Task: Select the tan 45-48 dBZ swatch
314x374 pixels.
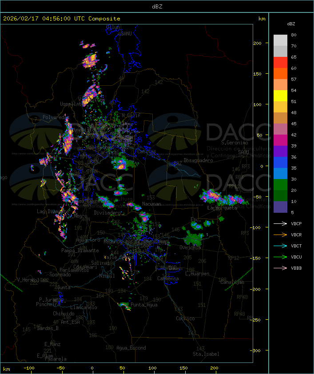Action: [x=280, y=118]
